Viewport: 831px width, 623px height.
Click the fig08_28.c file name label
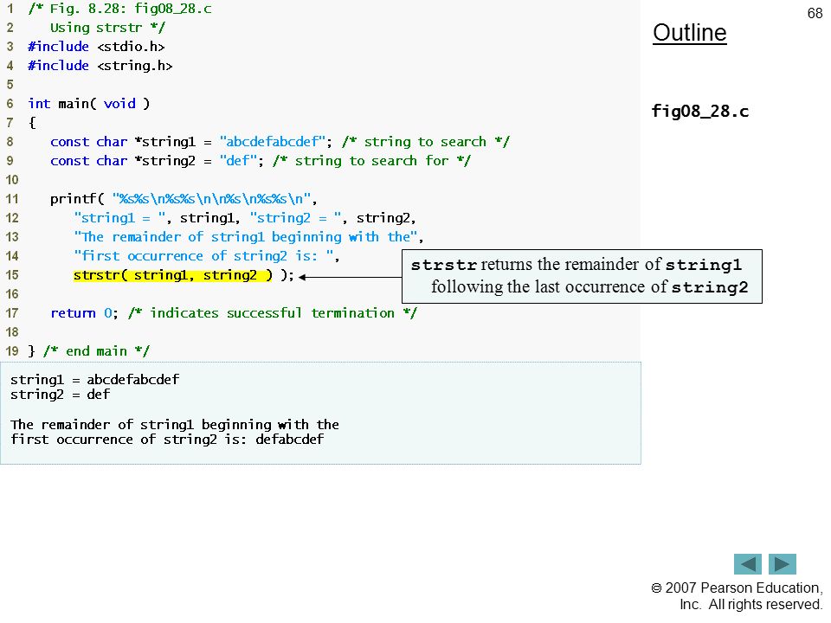pyautogui.click(x=700, y=112)
